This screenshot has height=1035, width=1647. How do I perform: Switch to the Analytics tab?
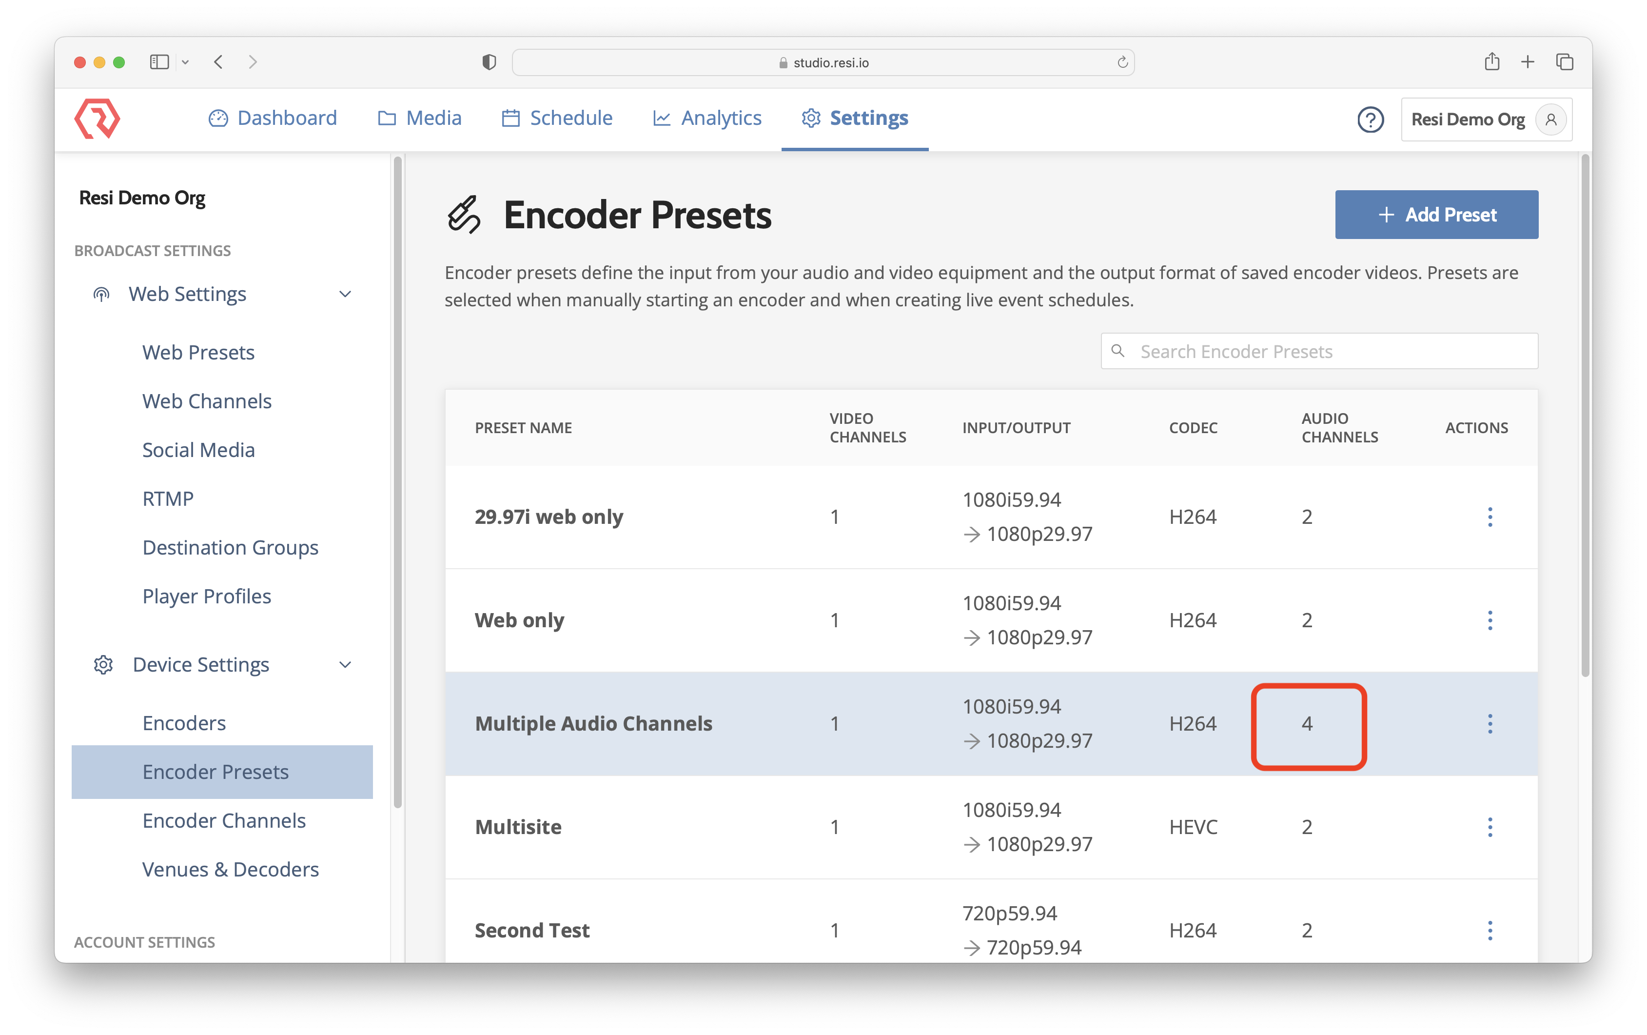click(x=707, y=119)
